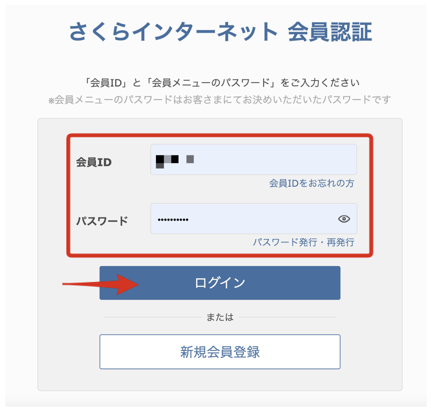Open the 会員IDをお忘れの方 link
Viewport: 431px width, 412px height.
(x=311, y=184)
